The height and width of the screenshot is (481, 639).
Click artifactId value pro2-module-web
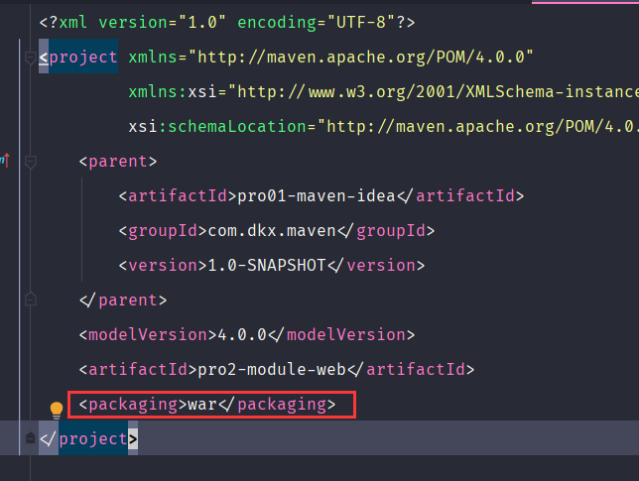[272, 370]
